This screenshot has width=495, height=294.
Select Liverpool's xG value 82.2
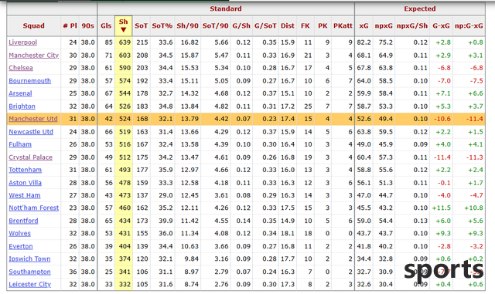click(x=364, y=42)
